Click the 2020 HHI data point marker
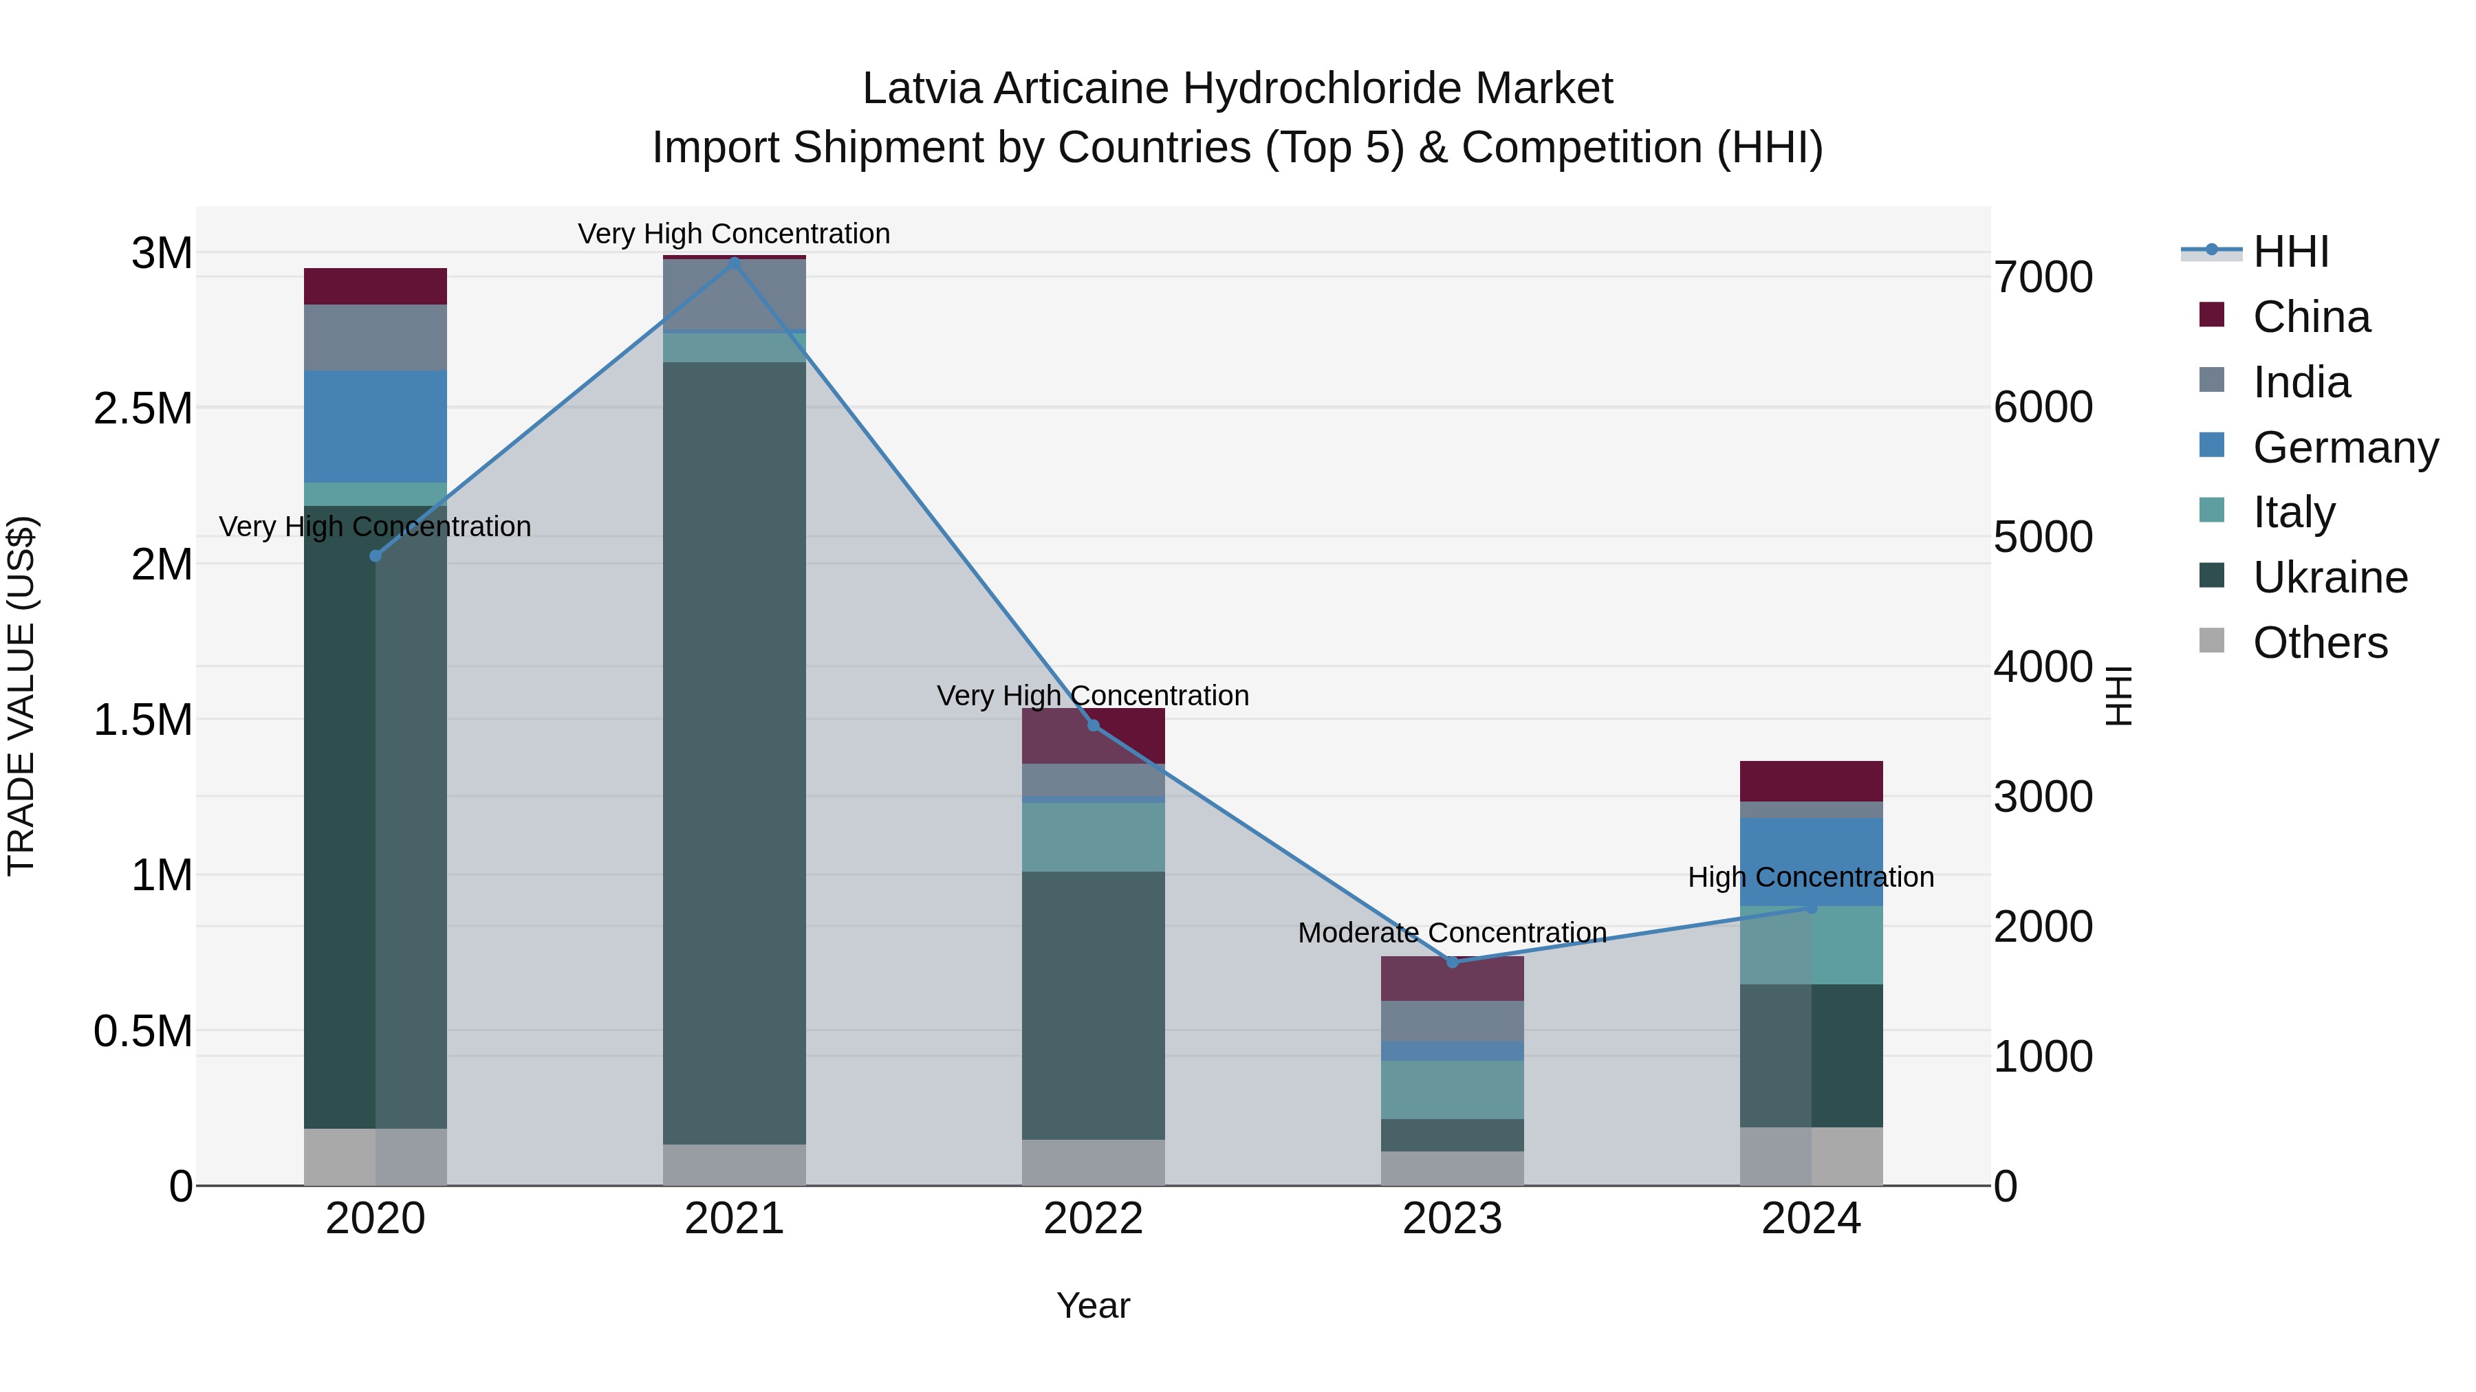 pyautogui.click(x=376, y=556)
